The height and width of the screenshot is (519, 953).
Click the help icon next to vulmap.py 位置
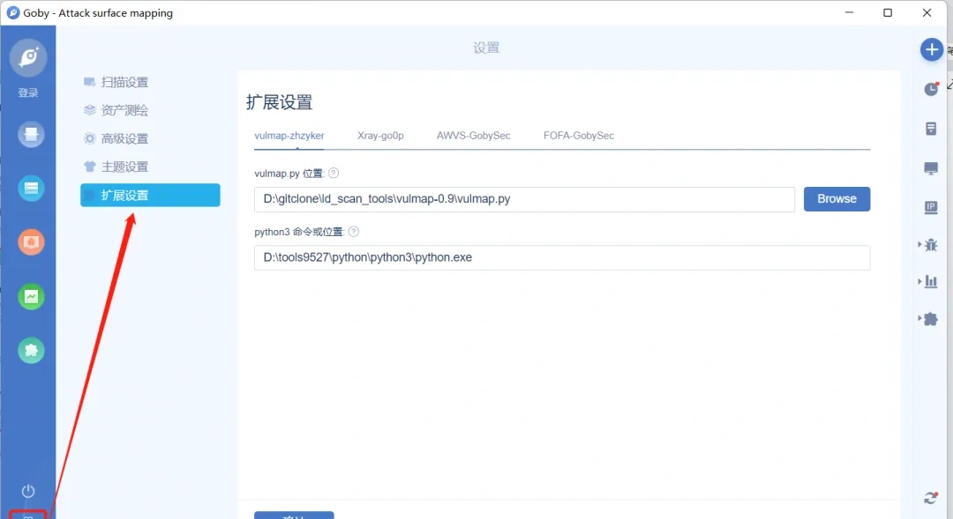tap(334, 173)
